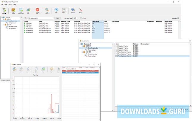Open the Tools menu
The image size is (192, 121).
[10, 5]
